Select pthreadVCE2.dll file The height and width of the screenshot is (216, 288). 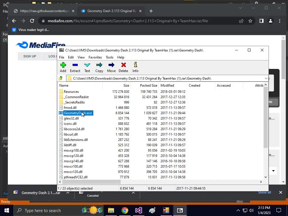click(x=75, y=177)
